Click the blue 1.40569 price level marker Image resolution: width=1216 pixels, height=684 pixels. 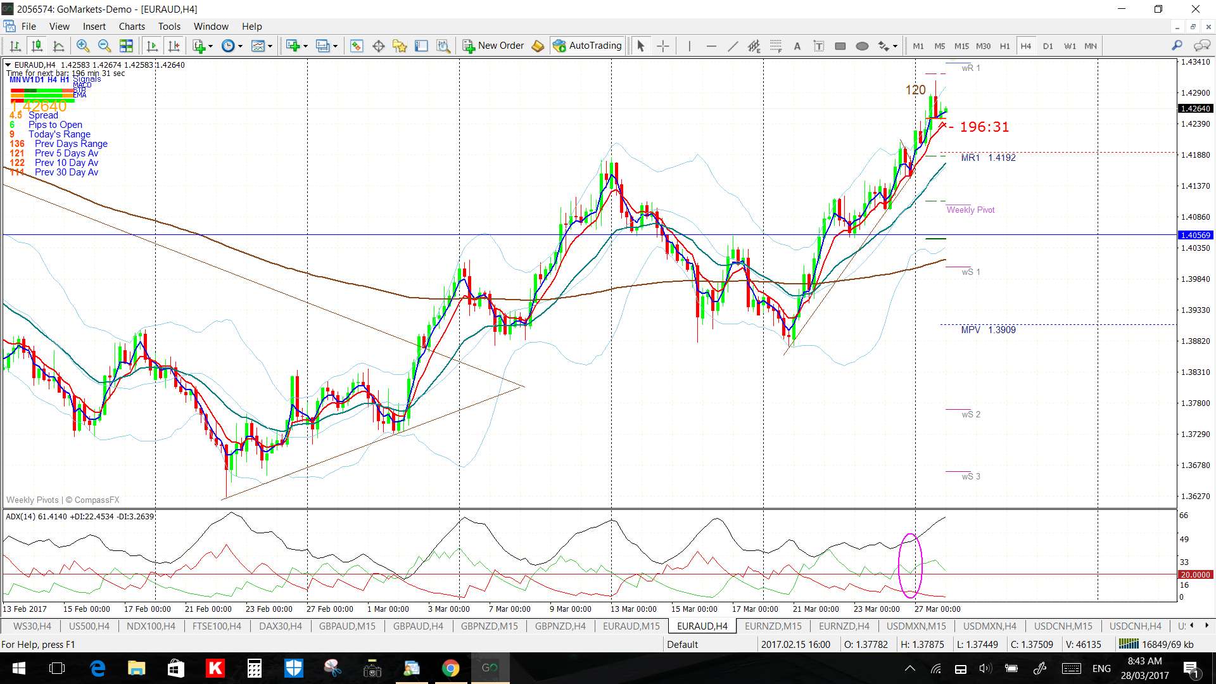[1194, 235]
